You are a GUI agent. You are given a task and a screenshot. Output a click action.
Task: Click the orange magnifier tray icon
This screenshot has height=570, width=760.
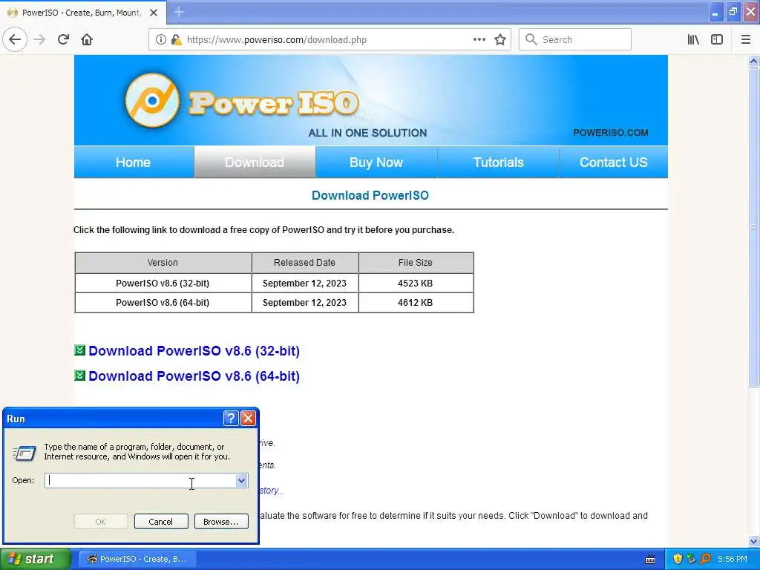(705, 559)
